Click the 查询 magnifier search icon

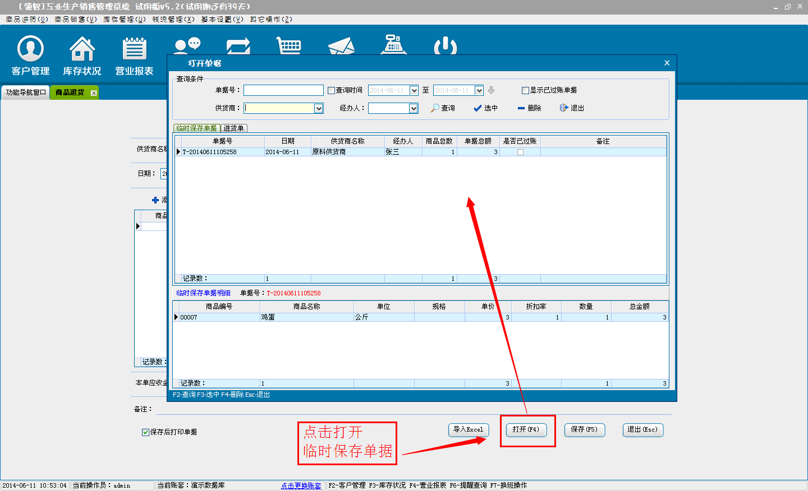435,108
